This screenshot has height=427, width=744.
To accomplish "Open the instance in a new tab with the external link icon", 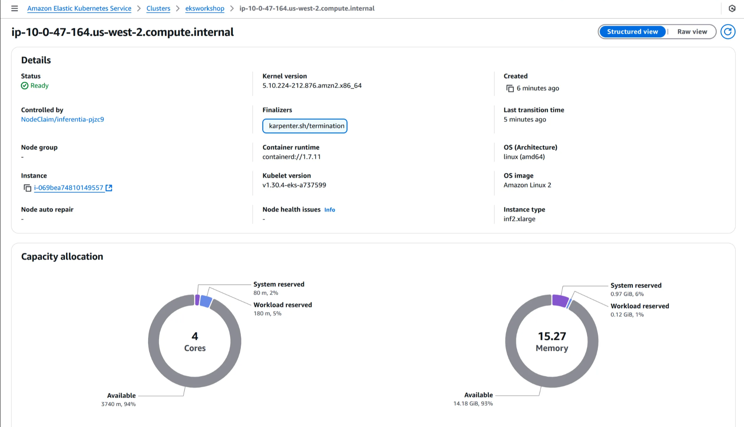I will pyautogui.click(x=109, y=188).
